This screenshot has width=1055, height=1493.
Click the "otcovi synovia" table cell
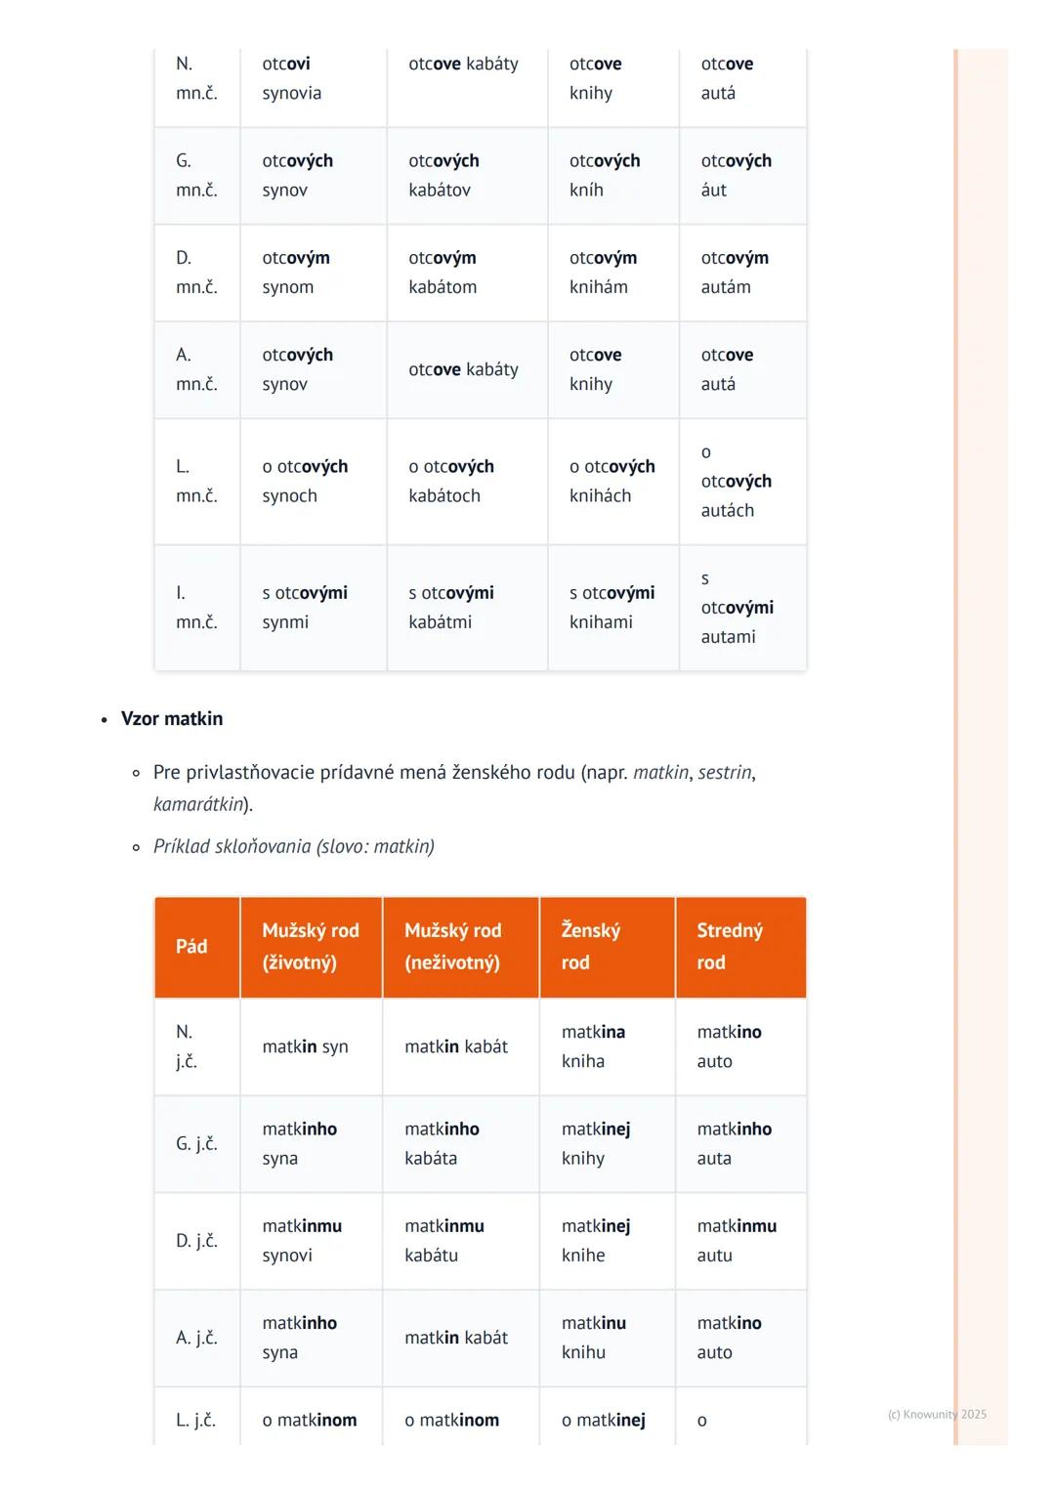point(292,78)
